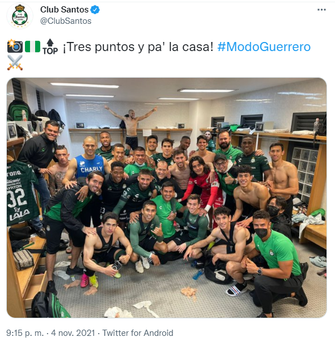This screenshot has width=335, height=341.
Task: Click the blue verified badge
Action: point(95,10)
